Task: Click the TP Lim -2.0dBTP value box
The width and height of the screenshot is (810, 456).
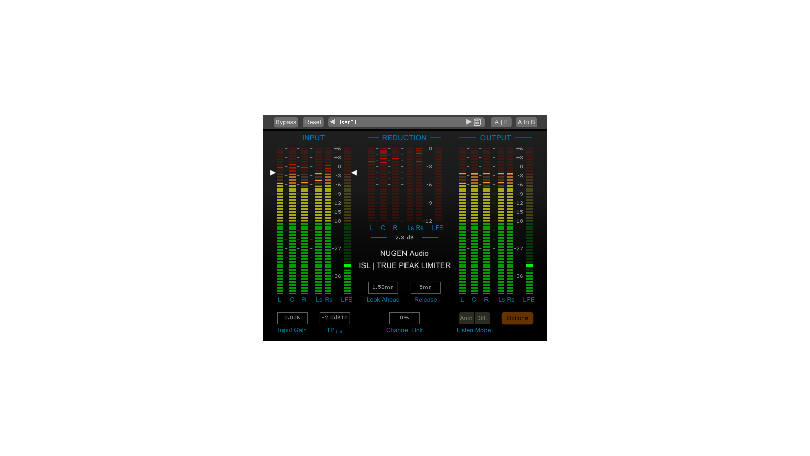Action: pyautogui.click(x=335, y=318)
